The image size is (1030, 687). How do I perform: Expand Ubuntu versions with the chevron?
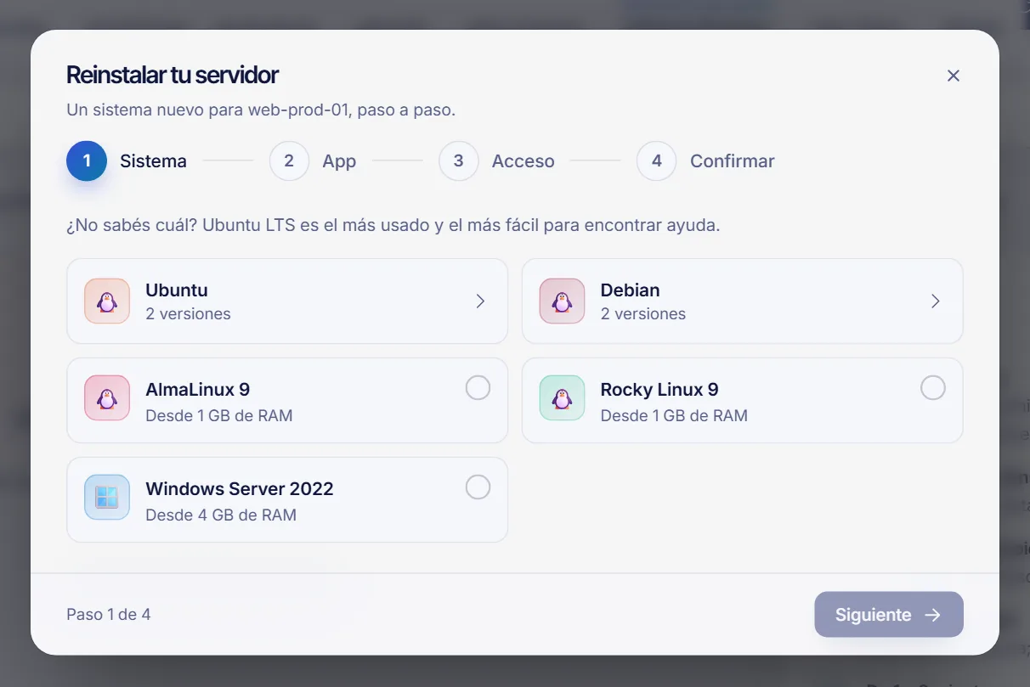[x=480, y=301]
